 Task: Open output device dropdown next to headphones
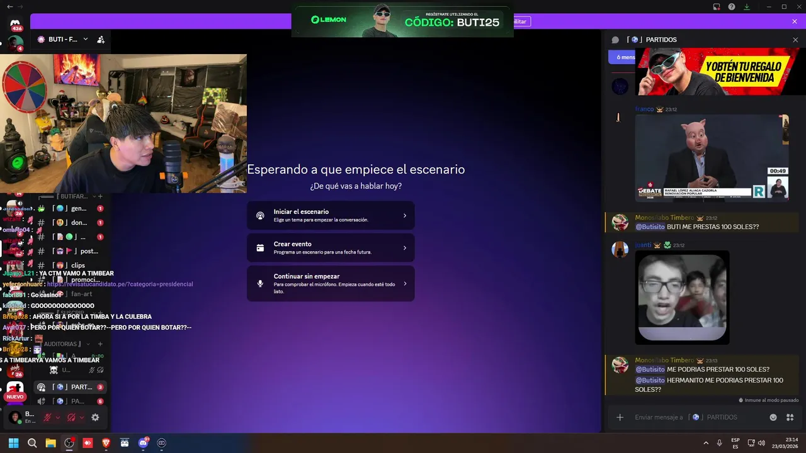click(82, 417)
